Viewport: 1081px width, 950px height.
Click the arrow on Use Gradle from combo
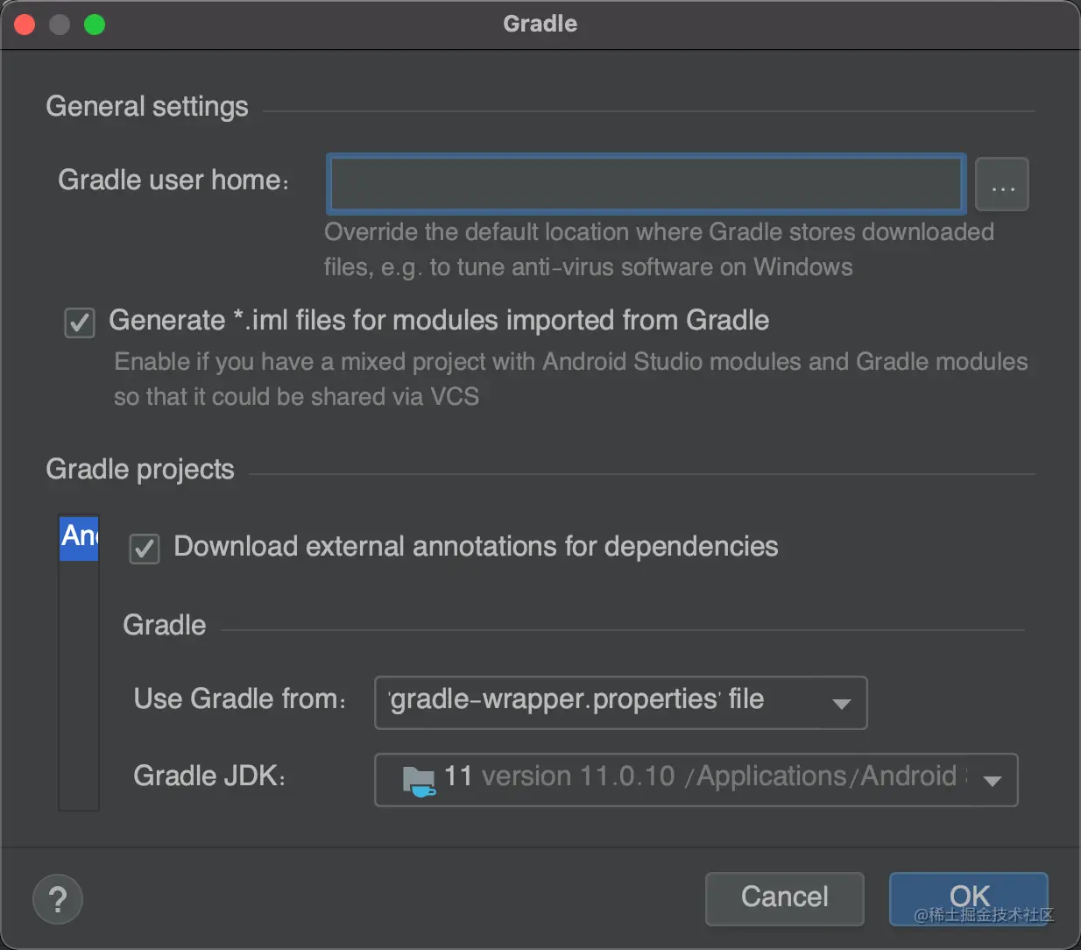coord(842,704)
